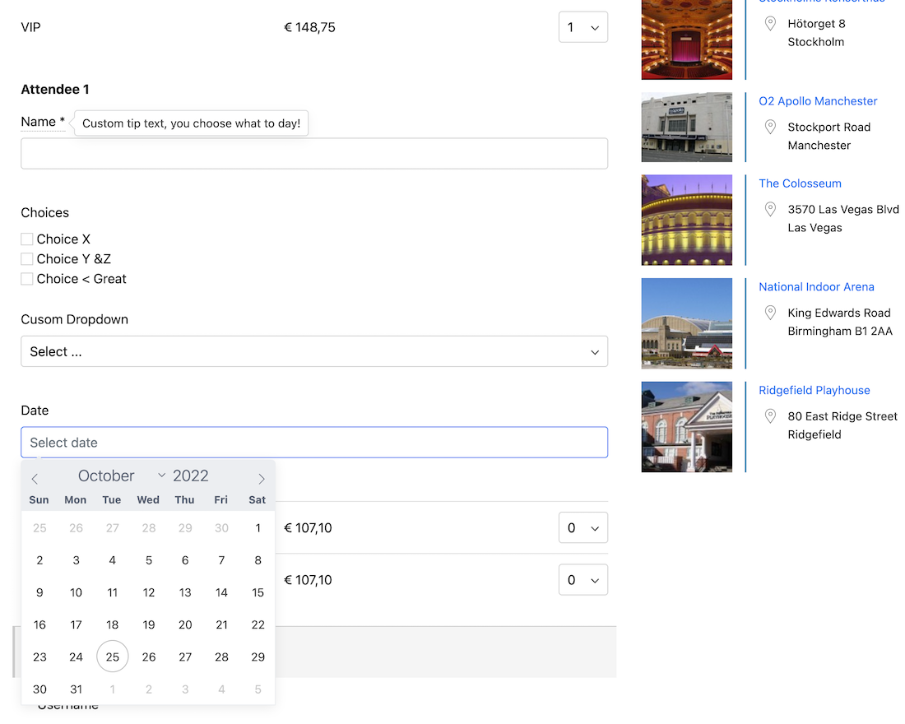
Task: Click the attendee Name text field
Action: click(314, 154)
